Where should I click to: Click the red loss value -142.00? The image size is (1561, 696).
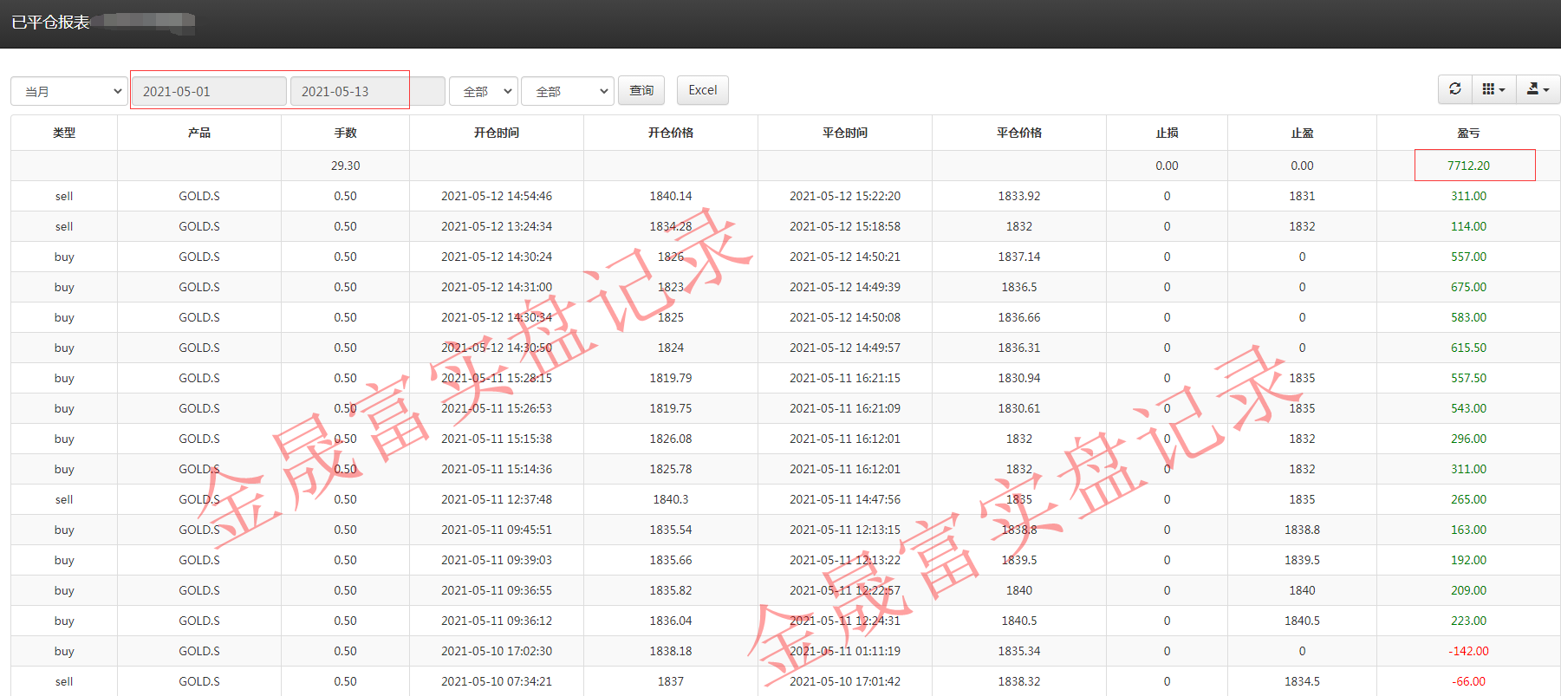click(1468, 651)
